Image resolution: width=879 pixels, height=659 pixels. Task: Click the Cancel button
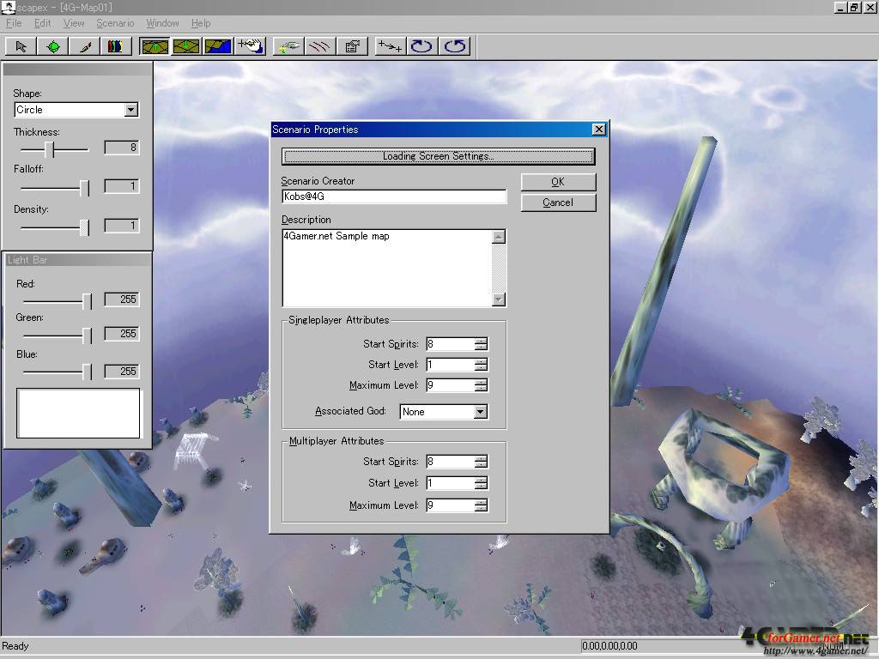(x=557, y=203)
